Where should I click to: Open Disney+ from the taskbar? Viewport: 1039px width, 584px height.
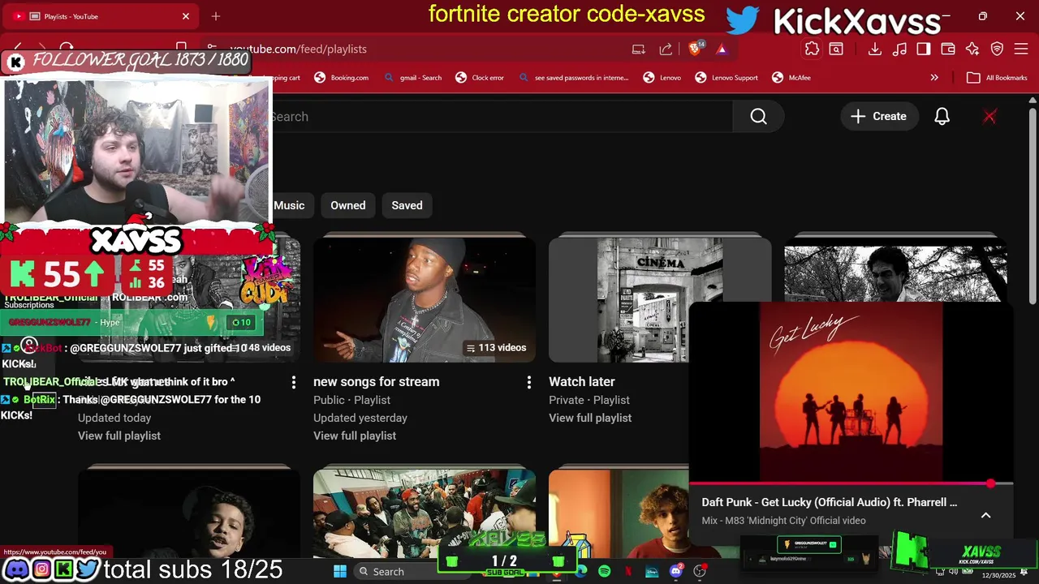pyautogui.click(x=652, y=571)
